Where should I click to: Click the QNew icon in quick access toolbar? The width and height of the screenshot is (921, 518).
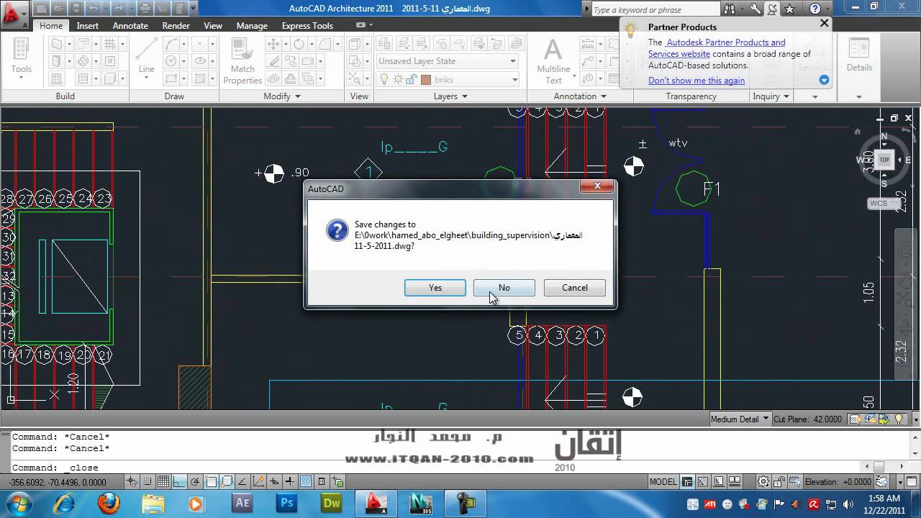point(41,9)
